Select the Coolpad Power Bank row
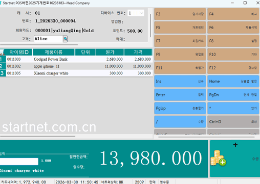 pos(76,59)
